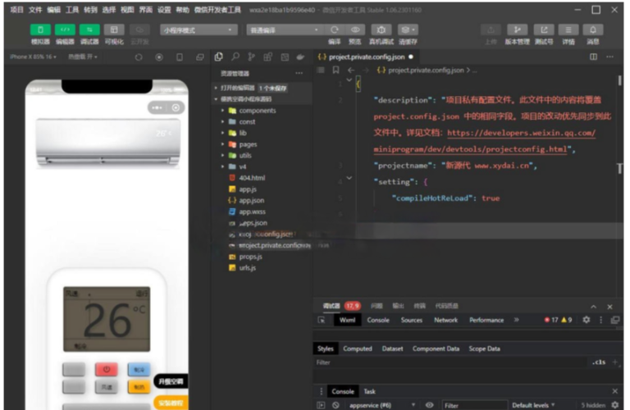
Task: Toggle the debugger (调试器) panel button
Action: pyautogui.click(x=89, y=30)
